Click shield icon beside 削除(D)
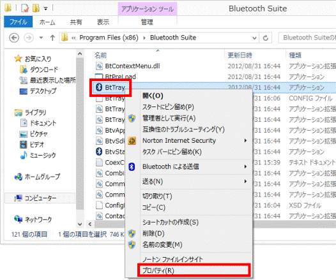336x280 pixels. click(x=132, y=233)
